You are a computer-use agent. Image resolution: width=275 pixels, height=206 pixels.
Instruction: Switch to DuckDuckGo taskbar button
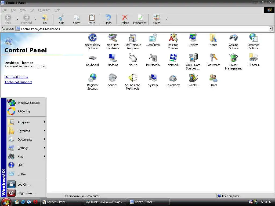pyautogui.click(x=105, y=202)
